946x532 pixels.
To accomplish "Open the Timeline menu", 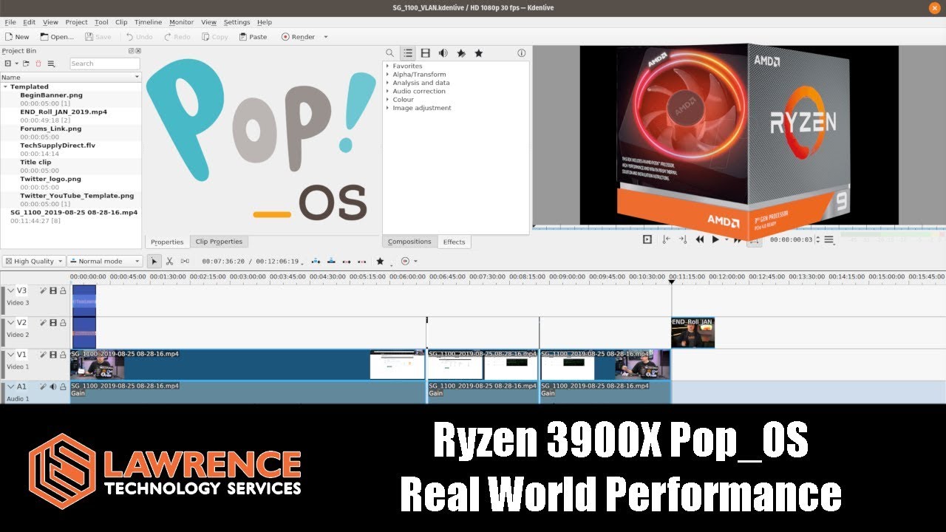I will click(149, 22).
